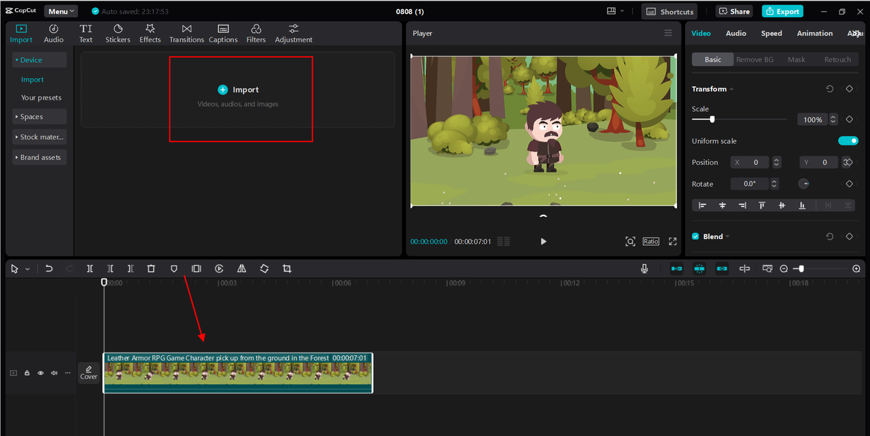Select the Retouch sub-tab
870x436 pixels.
pos(837,60)
